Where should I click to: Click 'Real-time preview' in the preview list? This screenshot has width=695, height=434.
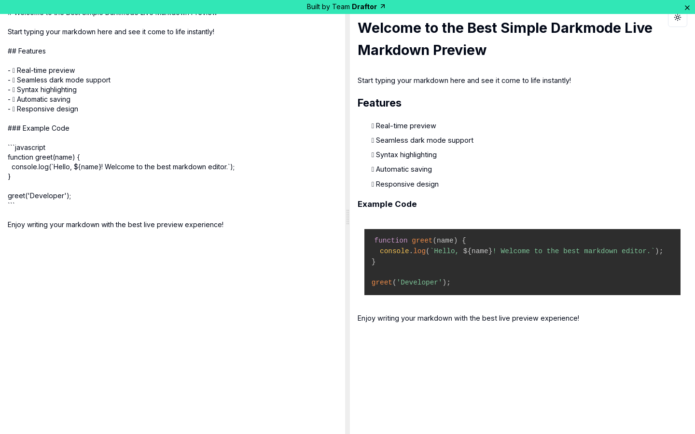click(x=404, y=126)
